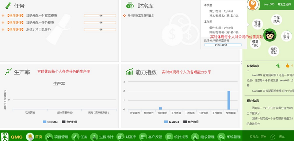Click the 需求管理 navigation icon
Image resolution: width=294 pixels, height=141 pixels.
(x=195, y=137)
